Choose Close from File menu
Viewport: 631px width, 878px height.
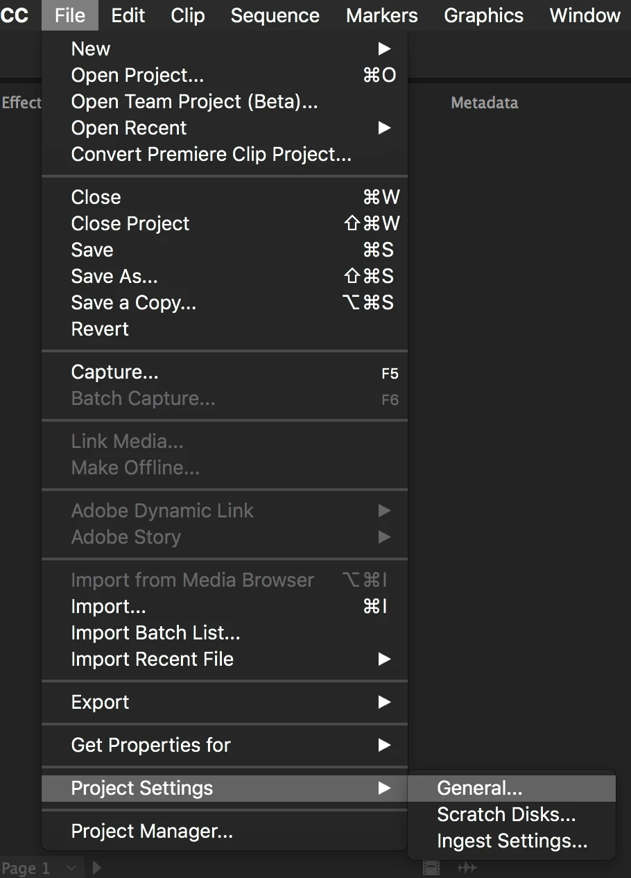[225, 197]
